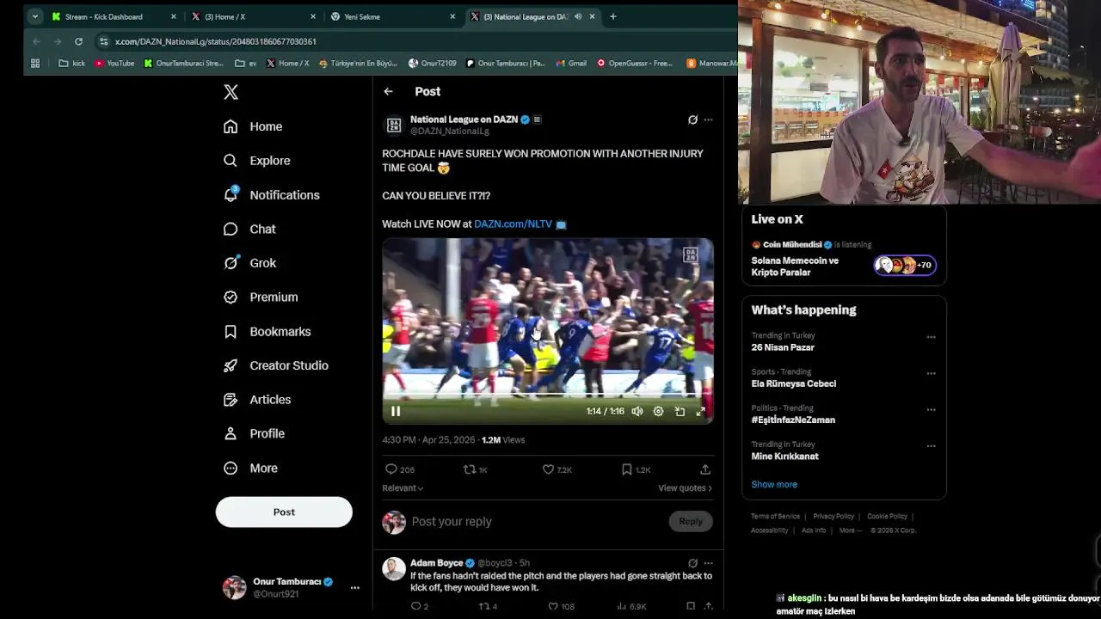Click the white Post button in sidebar
Screen dimensions: 1101x619
284,512
